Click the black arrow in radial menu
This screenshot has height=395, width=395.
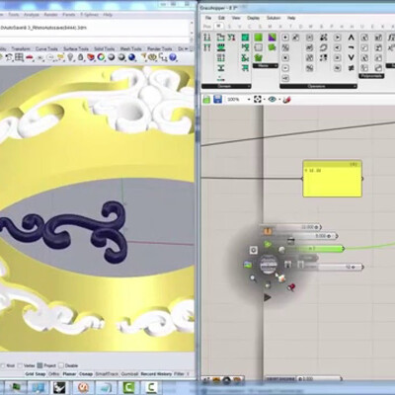pyautogui.click(x=268, y=297)
